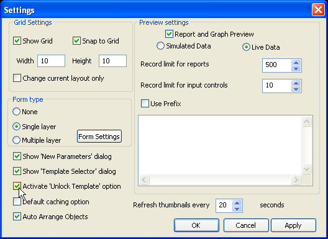Enable Default caching option checkbox
Screen dimensions: 328x239
[x=17, y=202]
